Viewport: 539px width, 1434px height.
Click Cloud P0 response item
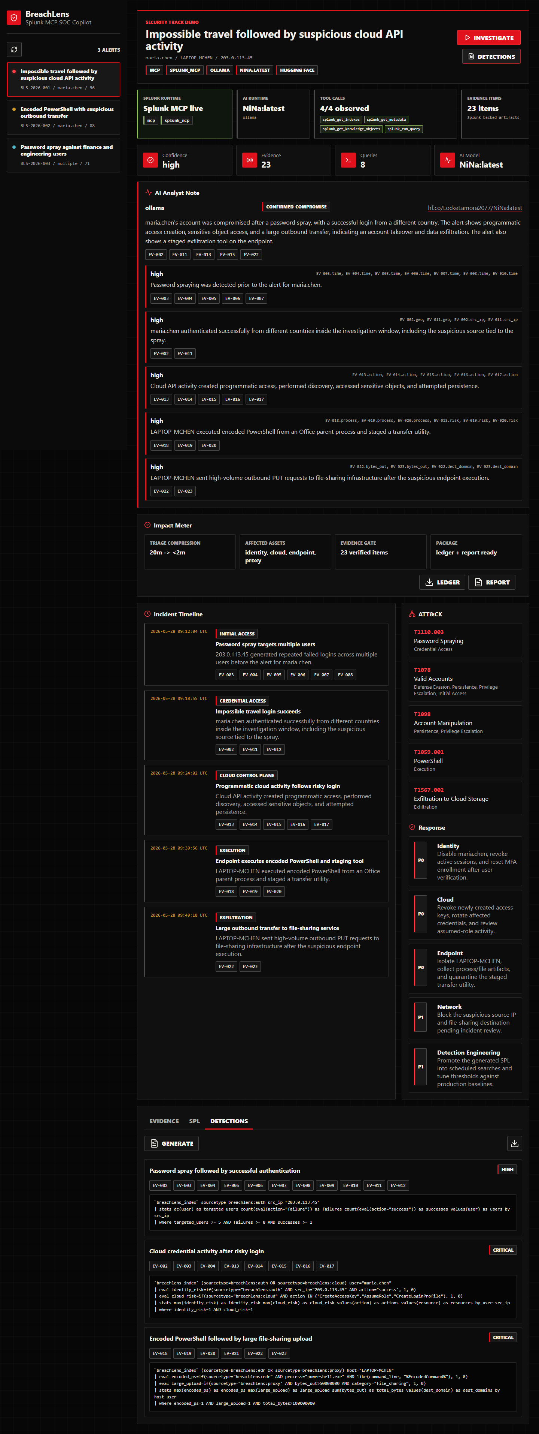tap(465, 915)
